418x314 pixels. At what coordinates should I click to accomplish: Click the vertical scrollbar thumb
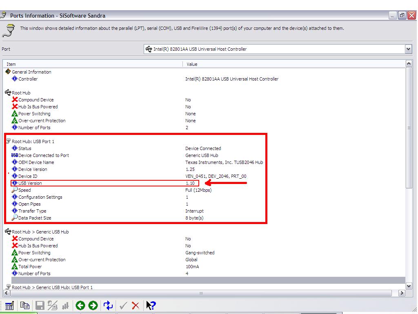409,128
